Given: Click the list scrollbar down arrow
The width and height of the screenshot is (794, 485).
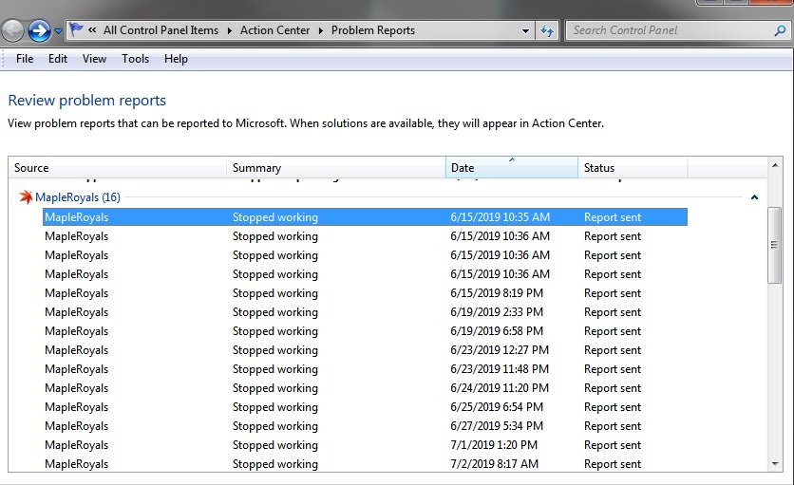Looking at the screenshot, I should [775, 464].
